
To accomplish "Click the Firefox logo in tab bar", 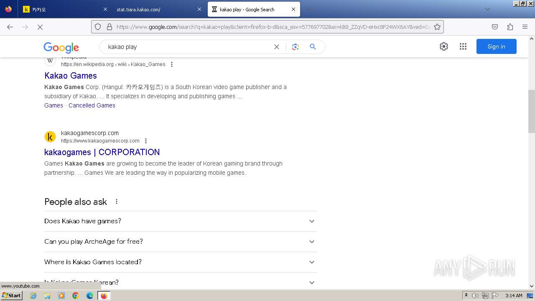I will pyautogui.click(x=8, y=9).
